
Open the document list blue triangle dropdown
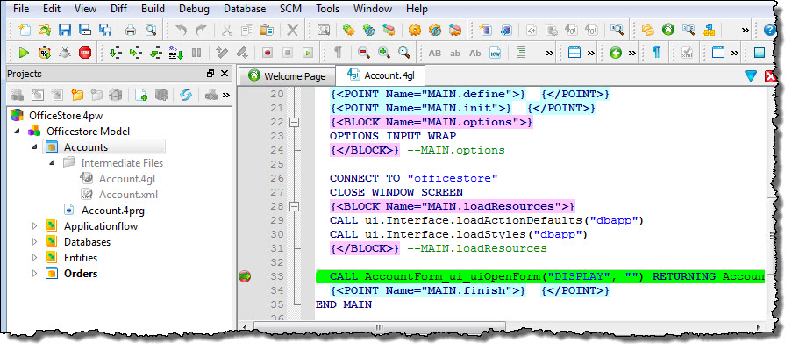[x=751, y=75]
